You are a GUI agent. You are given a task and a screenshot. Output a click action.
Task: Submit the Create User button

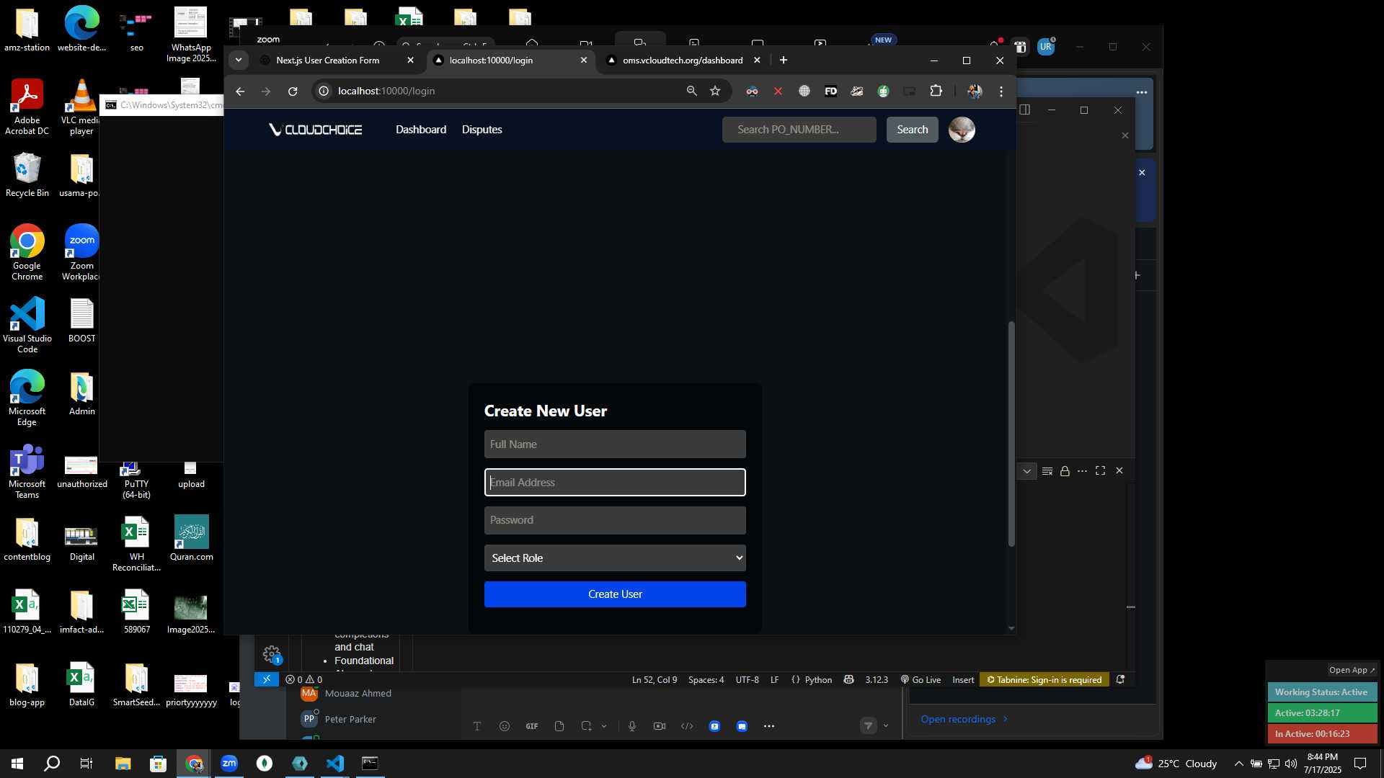[x=615, y=594]
